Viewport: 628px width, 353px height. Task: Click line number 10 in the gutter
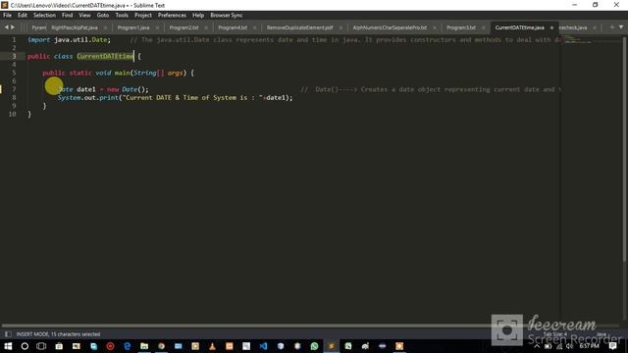(12, 114)
